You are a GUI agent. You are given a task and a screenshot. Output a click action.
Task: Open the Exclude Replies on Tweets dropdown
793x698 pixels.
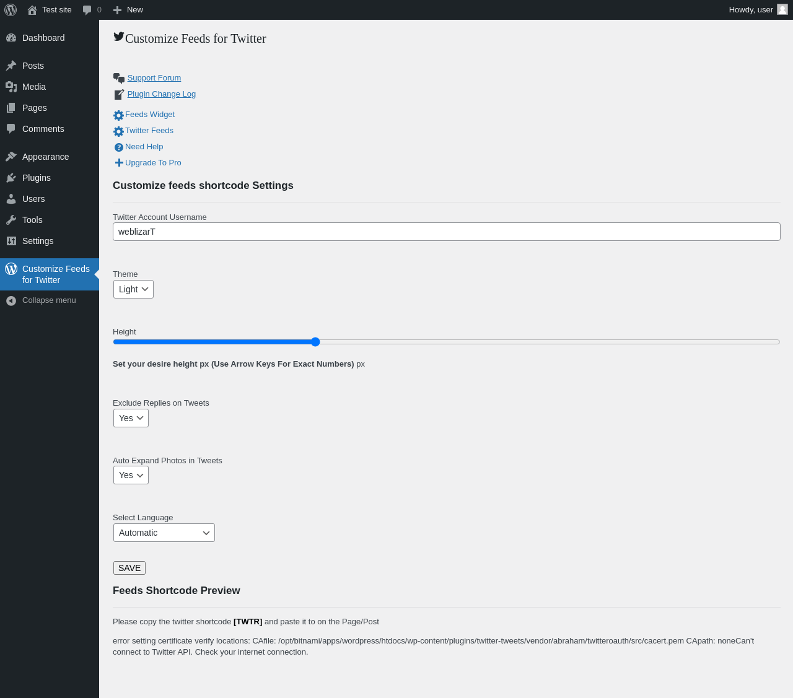(131, 418)
